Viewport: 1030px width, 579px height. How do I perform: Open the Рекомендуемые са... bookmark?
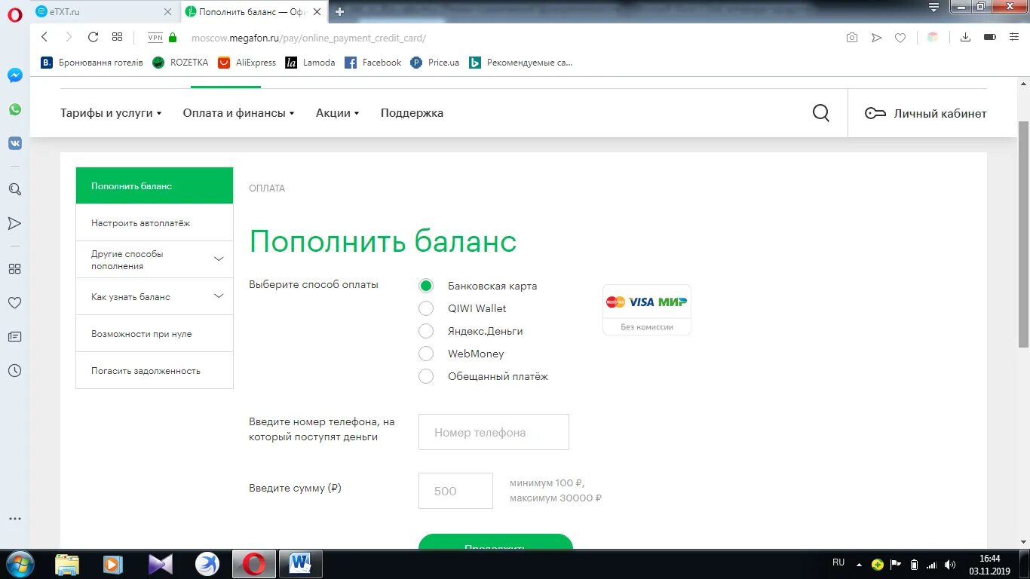pyautogui.click(x=521, y=63)
